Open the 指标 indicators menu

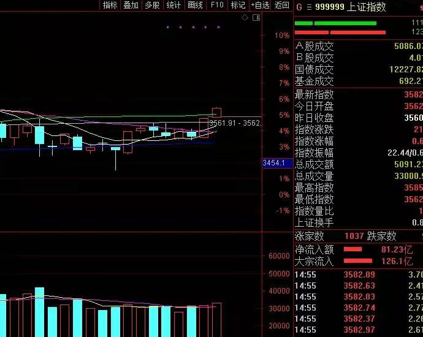110,5
